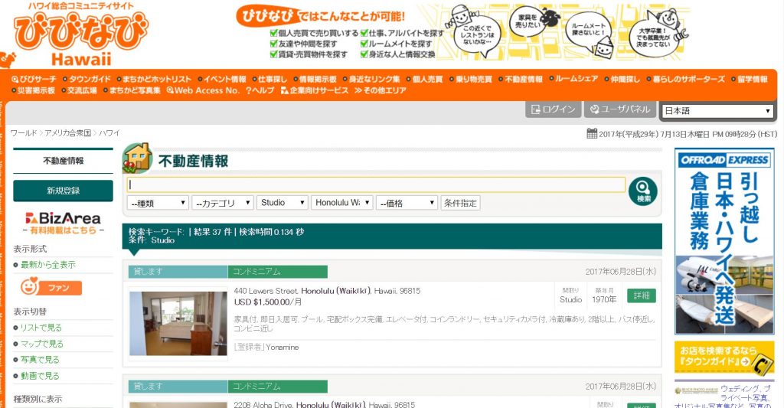Click the real estate house icon
This screenshot has width=784, height=408.
coord(138,158)
